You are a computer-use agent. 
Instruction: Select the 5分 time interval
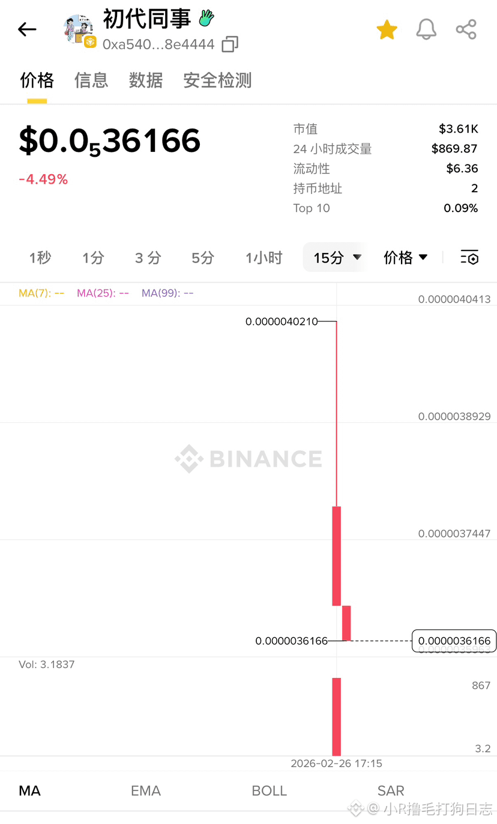[x=203, y=258]
